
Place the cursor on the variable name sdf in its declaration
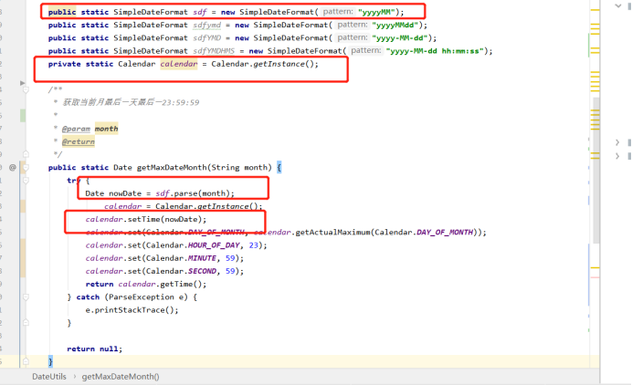(200, 12)
